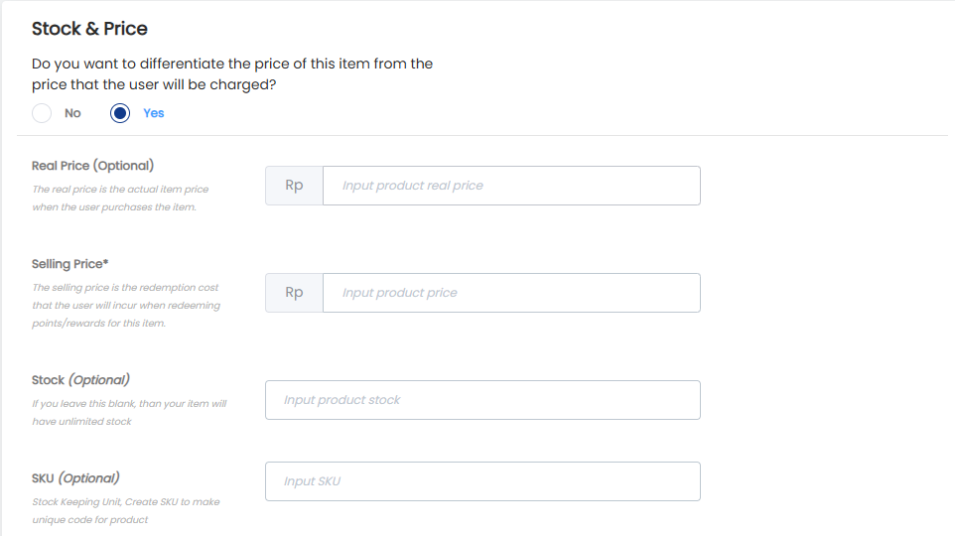Click the real price description text
This screenshot has width=955, height=536.
pyautogui.click(x=120, y=198)
